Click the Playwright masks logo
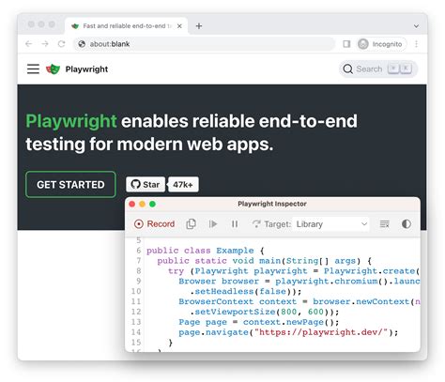The width and height of the screenshot is (445, 382). [x=53, y=69]
